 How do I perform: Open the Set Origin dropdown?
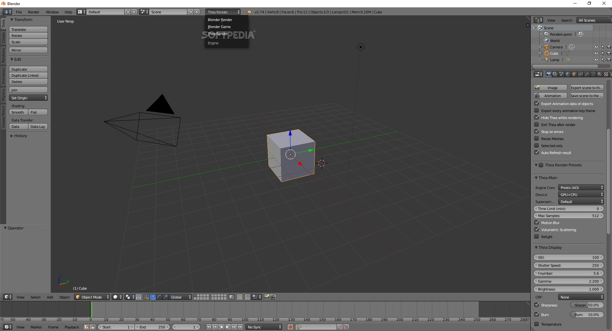tap(28, 98)
